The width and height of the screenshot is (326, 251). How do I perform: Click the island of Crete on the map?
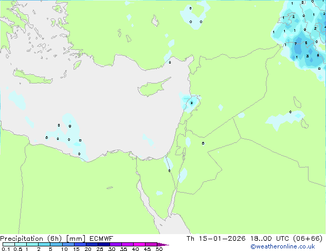(32, 77)
